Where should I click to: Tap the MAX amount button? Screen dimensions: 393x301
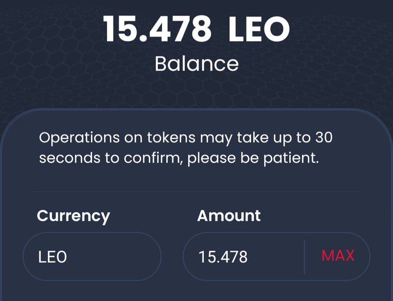tap(338, 256)
